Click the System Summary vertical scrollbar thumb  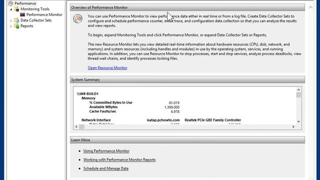point(298,95)
